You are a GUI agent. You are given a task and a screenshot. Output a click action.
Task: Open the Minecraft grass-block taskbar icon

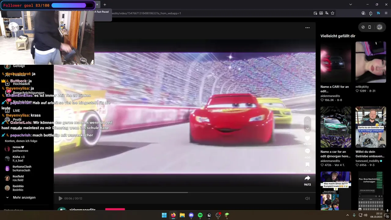click(x=227, y=215)
